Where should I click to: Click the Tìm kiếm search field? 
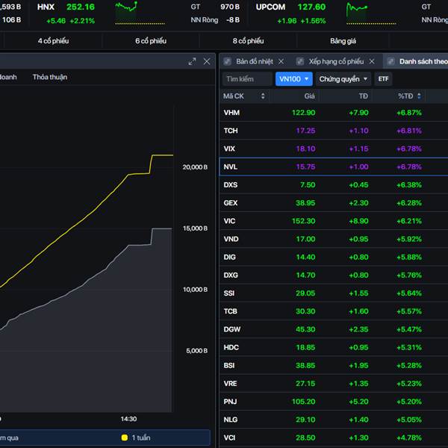coord(246,79)
